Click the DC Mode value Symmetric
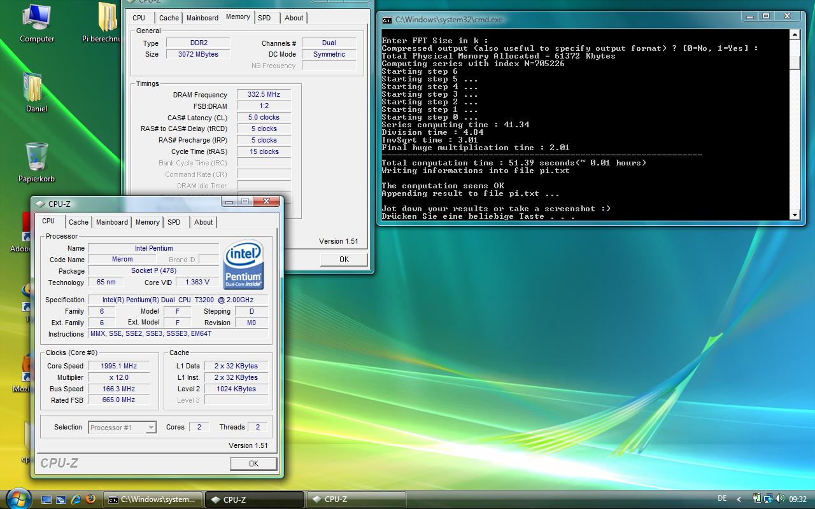The height and width of the screenshot is (509, 815). pos(329,54)
